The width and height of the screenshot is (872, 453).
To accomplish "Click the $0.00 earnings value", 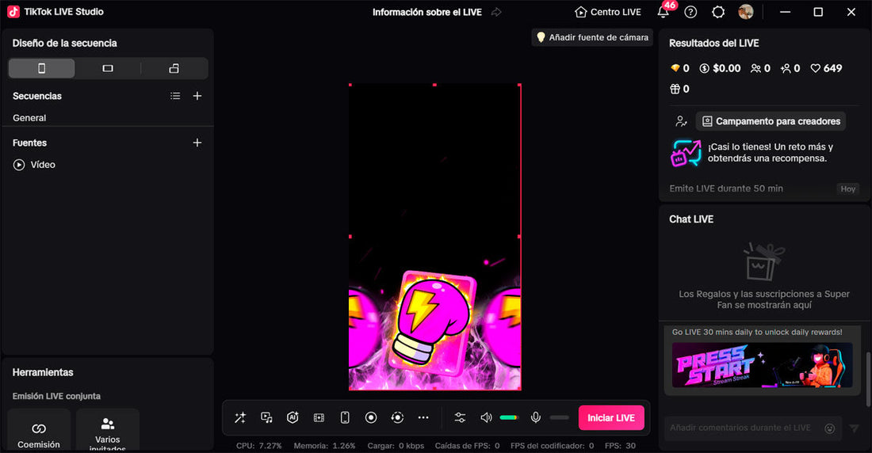I will click(726, 68).
